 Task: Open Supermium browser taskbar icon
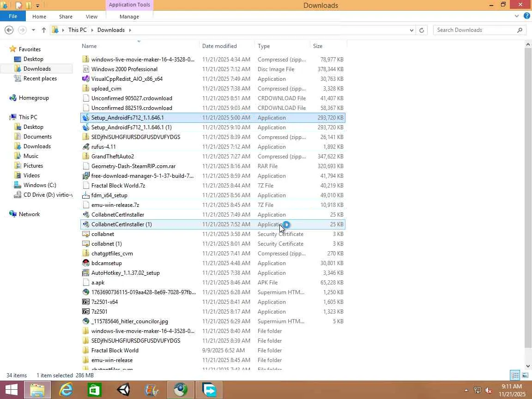(181, 390)
